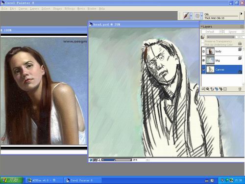Toggle visibility of the bkg layer
Screen dimensions: 245x184
click(203, 60)
